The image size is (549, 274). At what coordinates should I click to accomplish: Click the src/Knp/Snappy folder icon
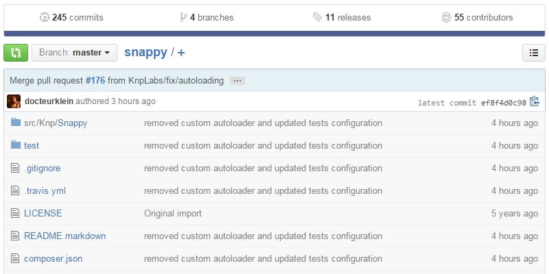[16, 123]
